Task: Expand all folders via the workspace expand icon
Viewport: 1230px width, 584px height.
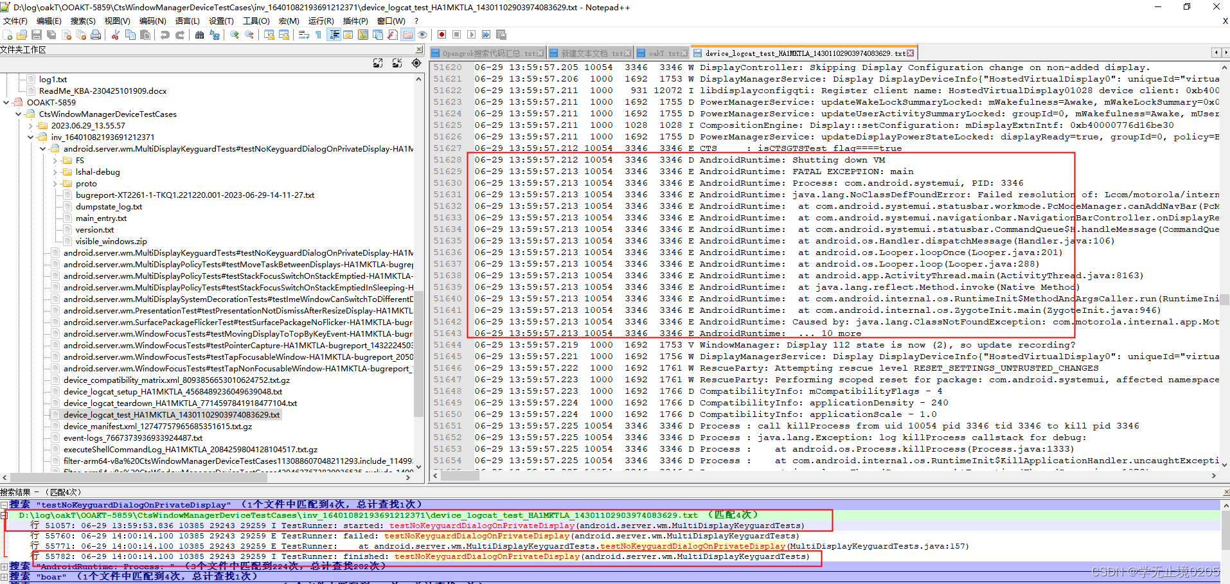Action: pyautogui.click(x=378, y=63)
